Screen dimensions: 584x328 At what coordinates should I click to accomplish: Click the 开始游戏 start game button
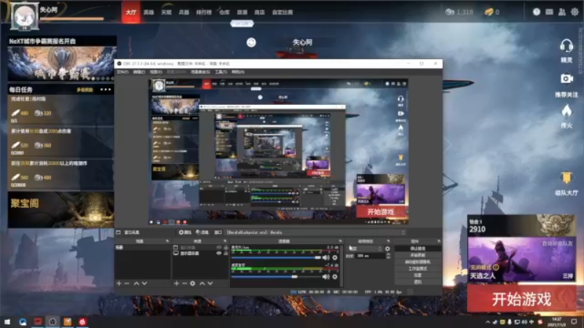click(521, 299)
